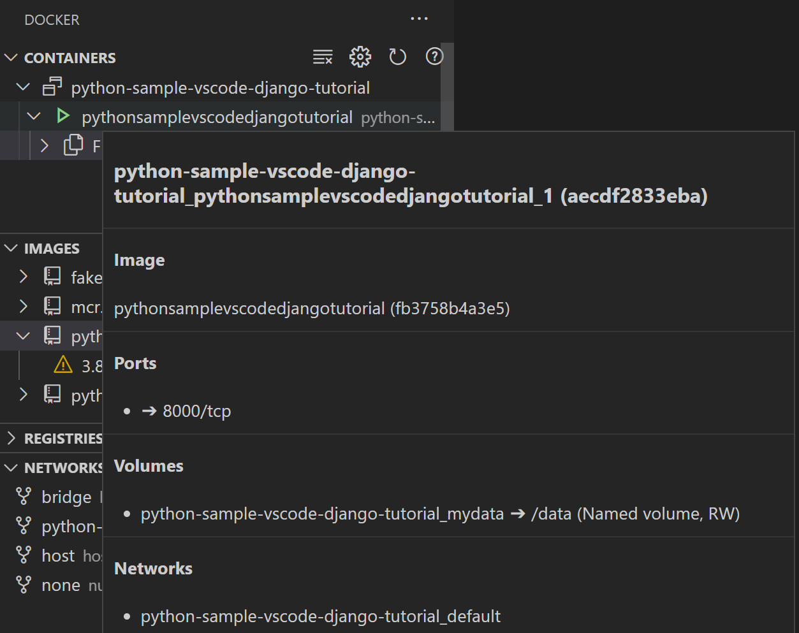The width and height of the screenshot is (799, 633).
Task: Open the Containers settings gear
Action: [x=360, y=57]
